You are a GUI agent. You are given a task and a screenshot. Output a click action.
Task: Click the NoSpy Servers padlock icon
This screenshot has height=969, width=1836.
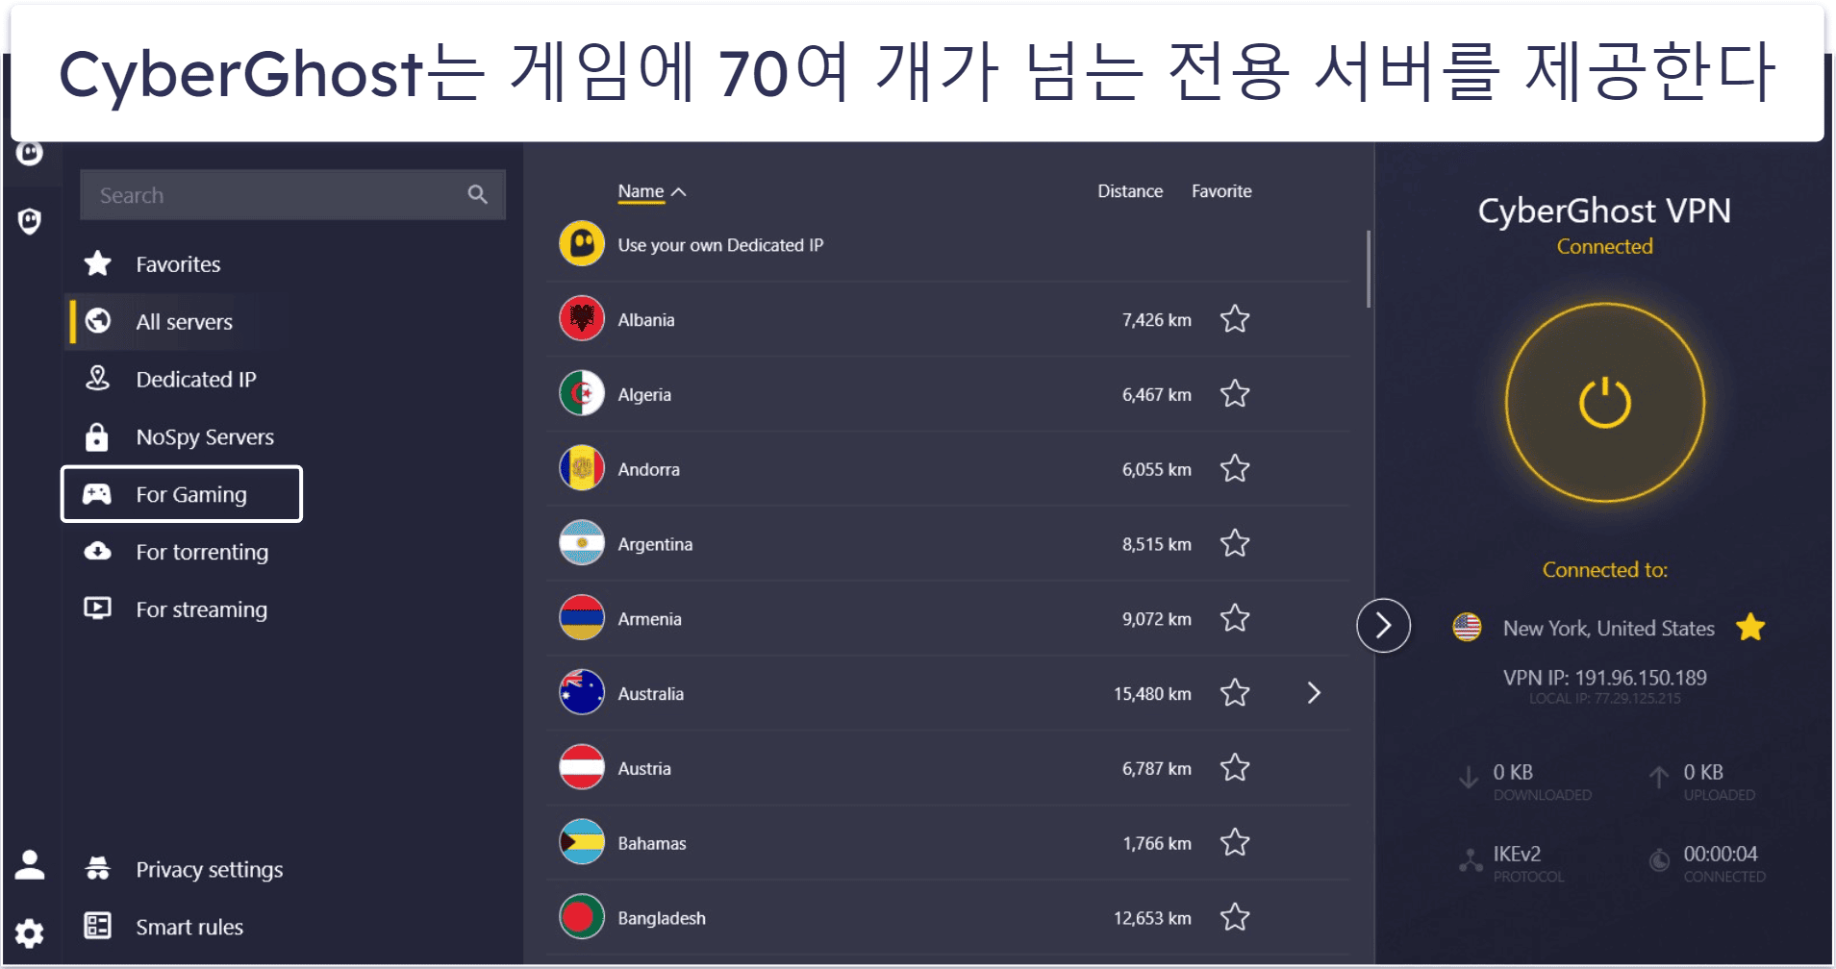(97, 436)
